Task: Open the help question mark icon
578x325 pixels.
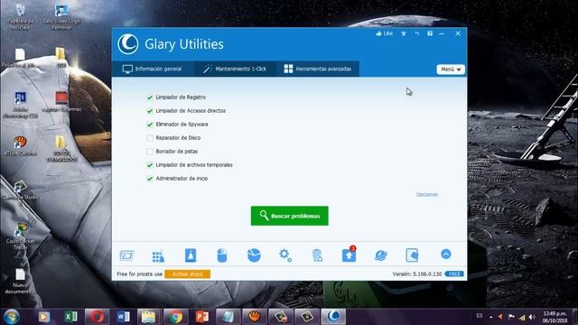Action: 430,33
